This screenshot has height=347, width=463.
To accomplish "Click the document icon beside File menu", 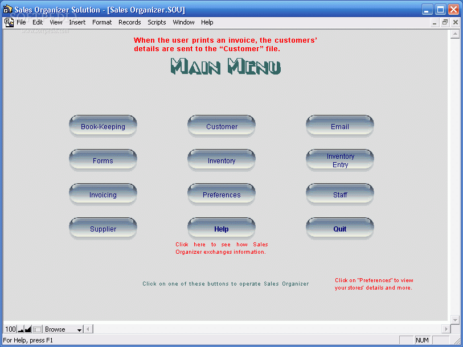I will pos(9,22).
